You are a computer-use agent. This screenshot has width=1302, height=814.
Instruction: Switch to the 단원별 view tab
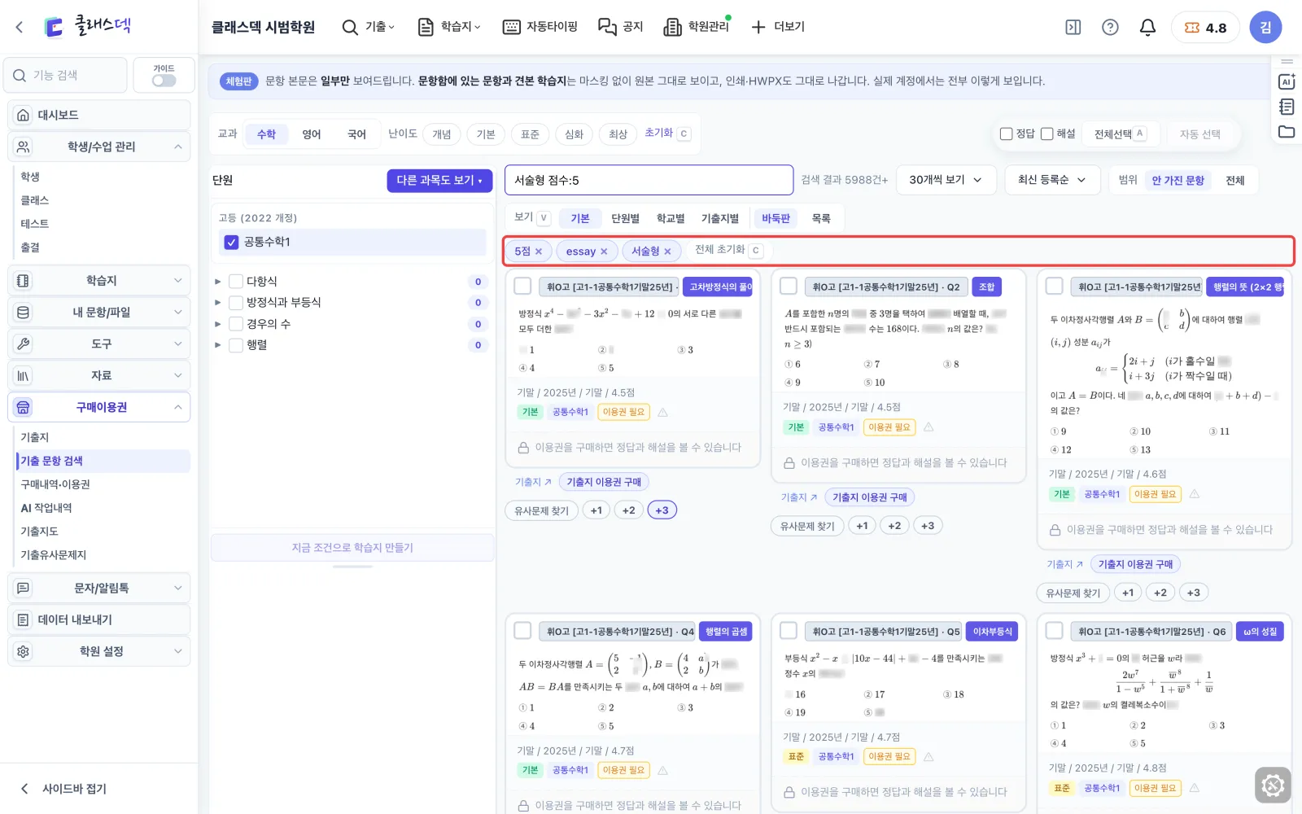(626, 218)
